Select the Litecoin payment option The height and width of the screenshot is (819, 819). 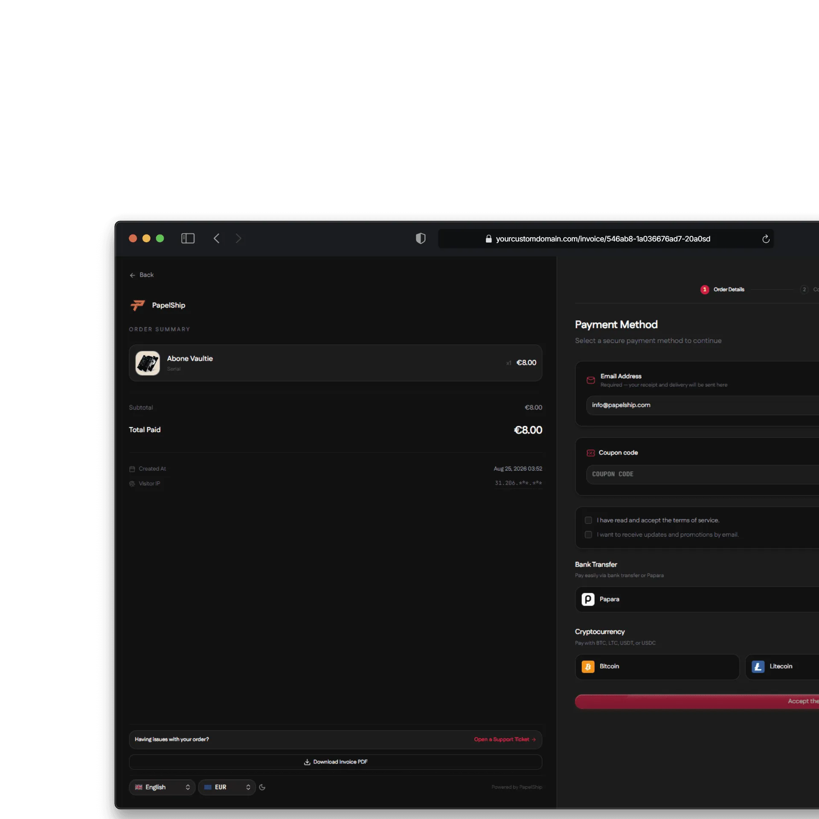(x=782, y=666)
